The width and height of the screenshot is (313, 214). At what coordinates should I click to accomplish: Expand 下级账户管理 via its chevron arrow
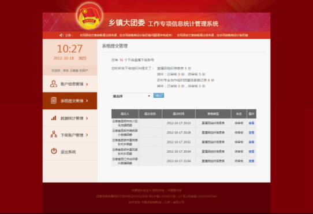coord(87,135)
